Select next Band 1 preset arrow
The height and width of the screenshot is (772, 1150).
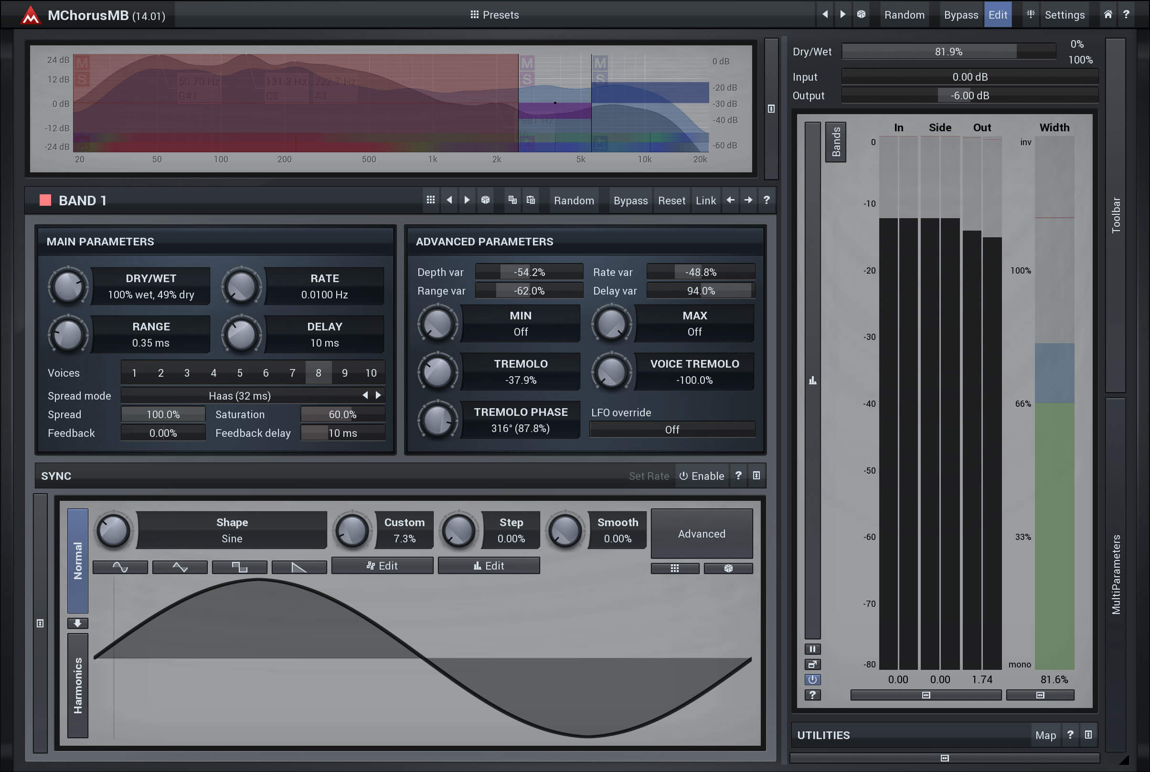tap(467, 200)
